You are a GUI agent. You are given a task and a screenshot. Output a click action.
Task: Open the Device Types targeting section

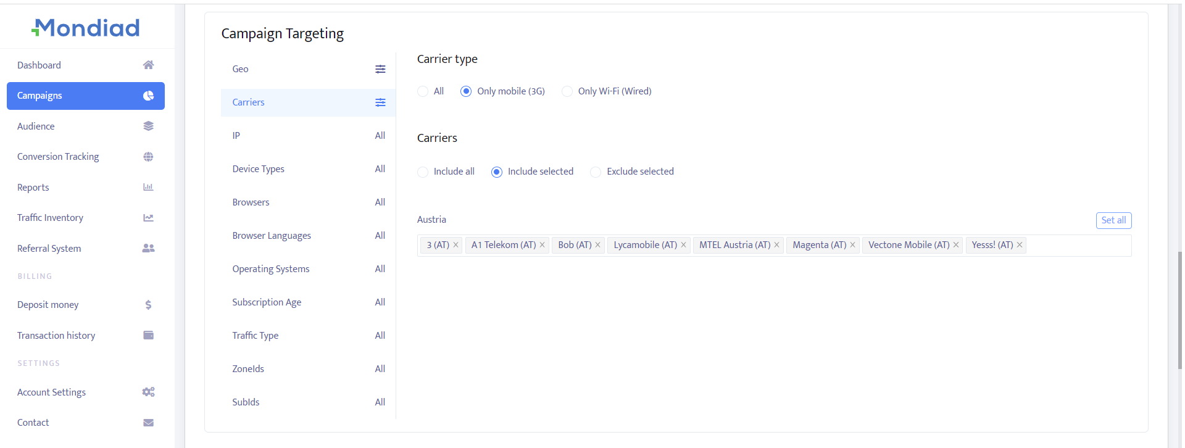[x=308, y=169]
